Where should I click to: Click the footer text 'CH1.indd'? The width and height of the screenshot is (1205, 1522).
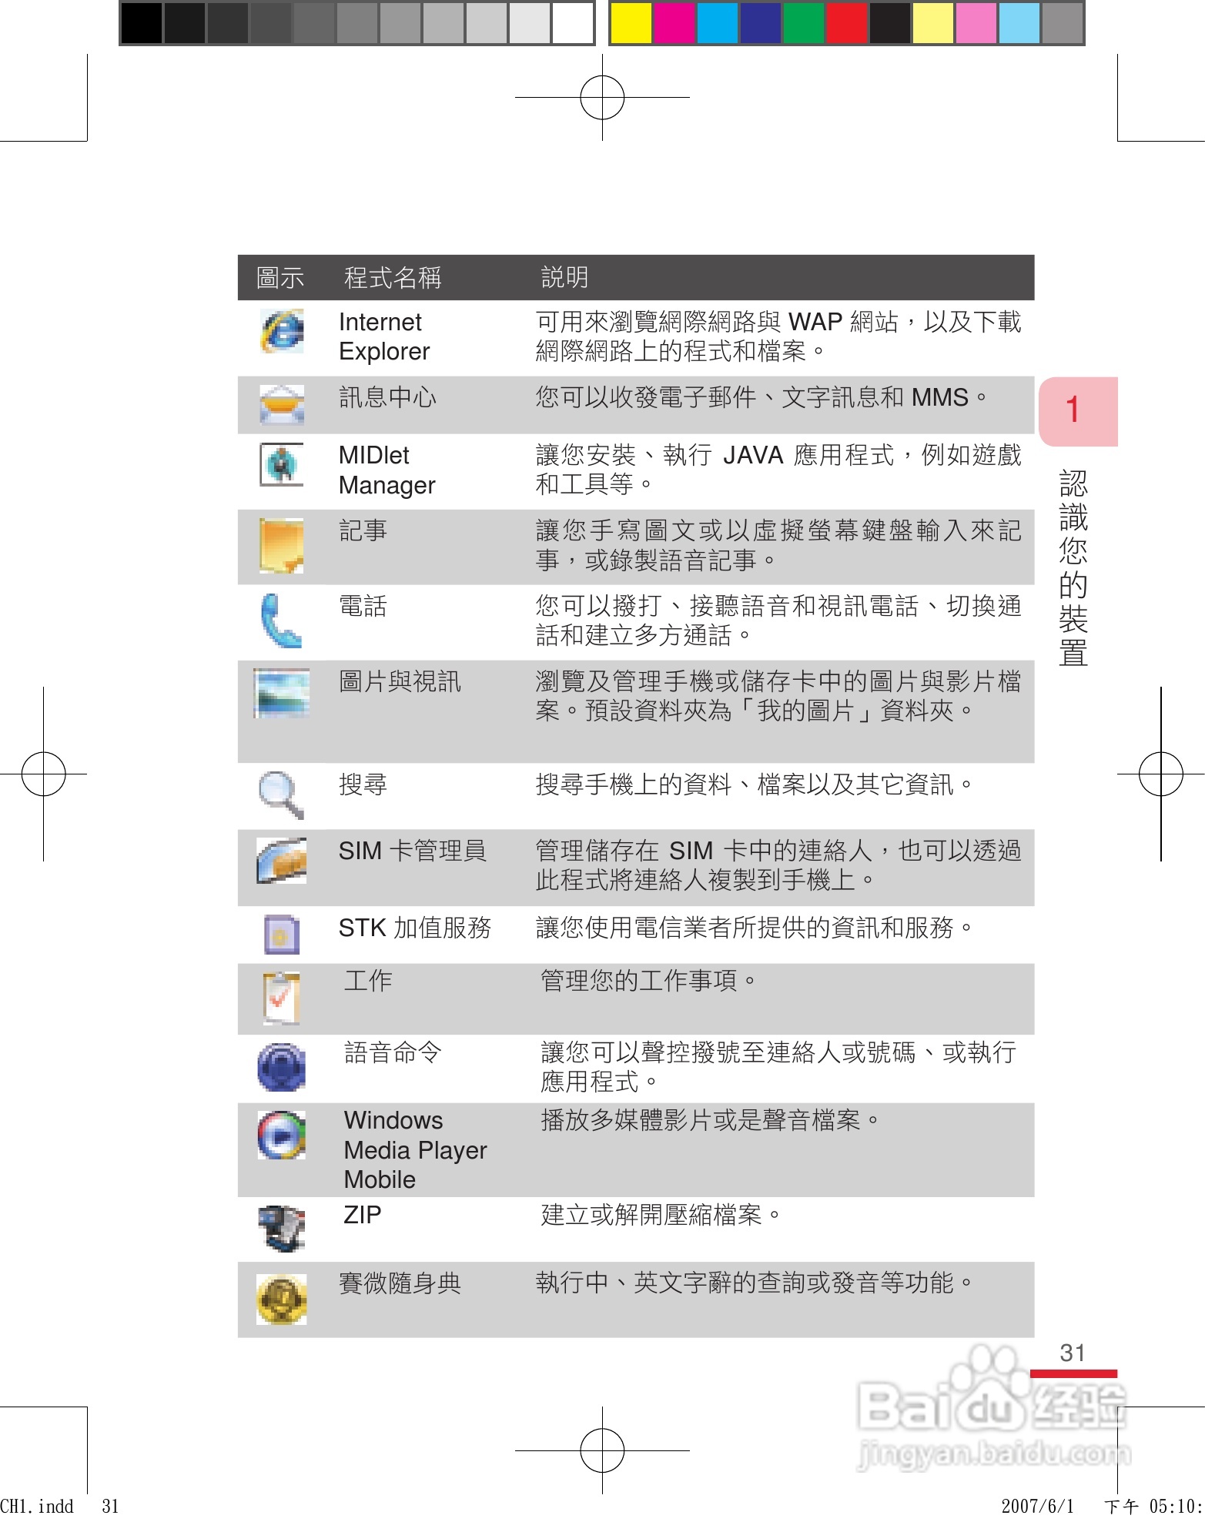coord(37,1507)
